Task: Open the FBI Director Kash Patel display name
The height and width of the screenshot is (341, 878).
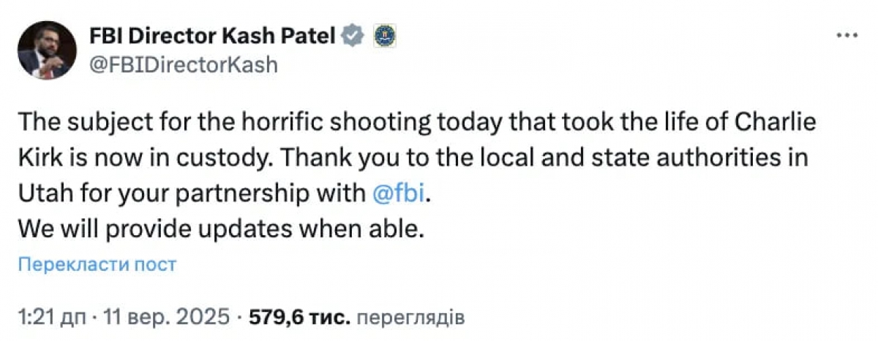Action: 214,34
